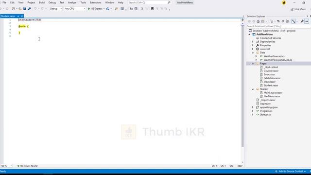Viewport: 311px width, 175px height.
Task: Collapse the Data folder
Action: (x=253, y=52)
